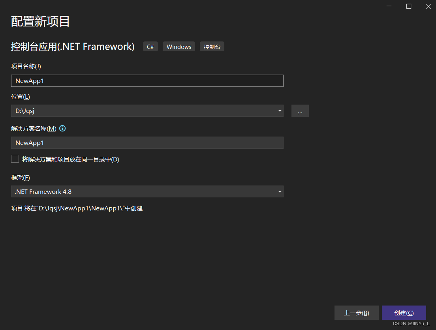The width and height of the screenshot is (436, 330).
Task: Select the 控制台 project type tag
Action: [212, 46]
